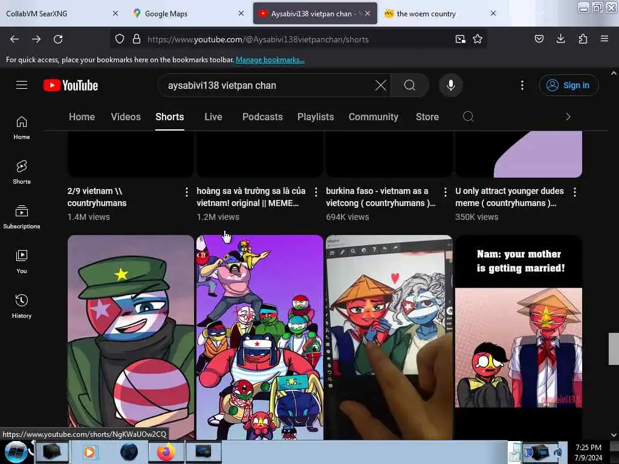Click the Sign in button
The width and height of the screenshot is (619, 464).
coord(569,85)
